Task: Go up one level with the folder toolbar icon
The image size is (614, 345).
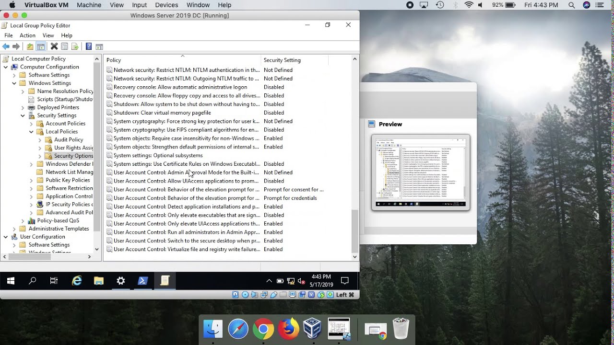Action: 30,46
